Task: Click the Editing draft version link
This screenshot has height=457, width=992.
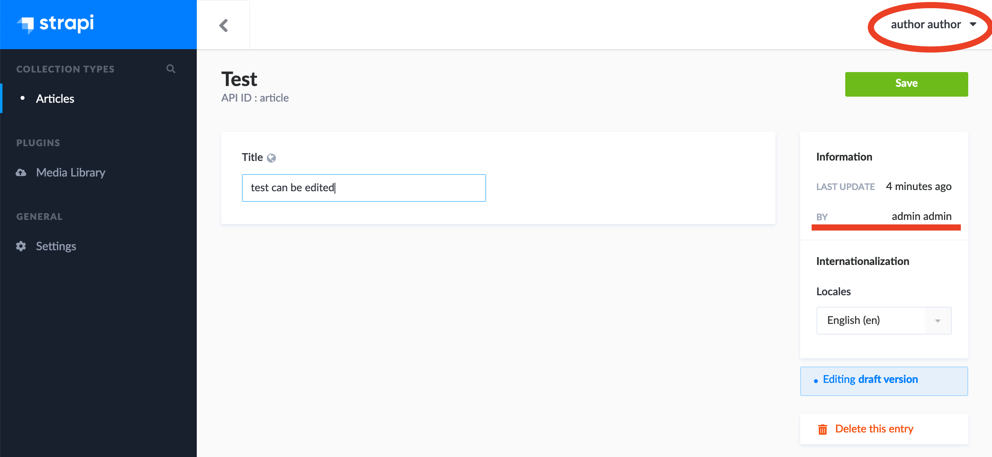Action: pyautogui.click(x=870, y=379)
